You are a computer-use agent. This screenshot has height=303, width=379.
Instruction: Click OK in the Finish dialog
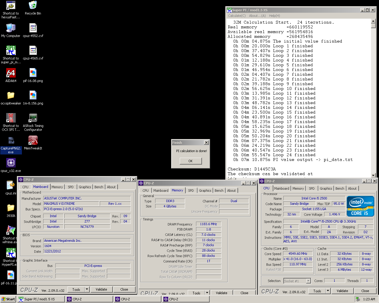pyautogui.click(x=190, y=161)
